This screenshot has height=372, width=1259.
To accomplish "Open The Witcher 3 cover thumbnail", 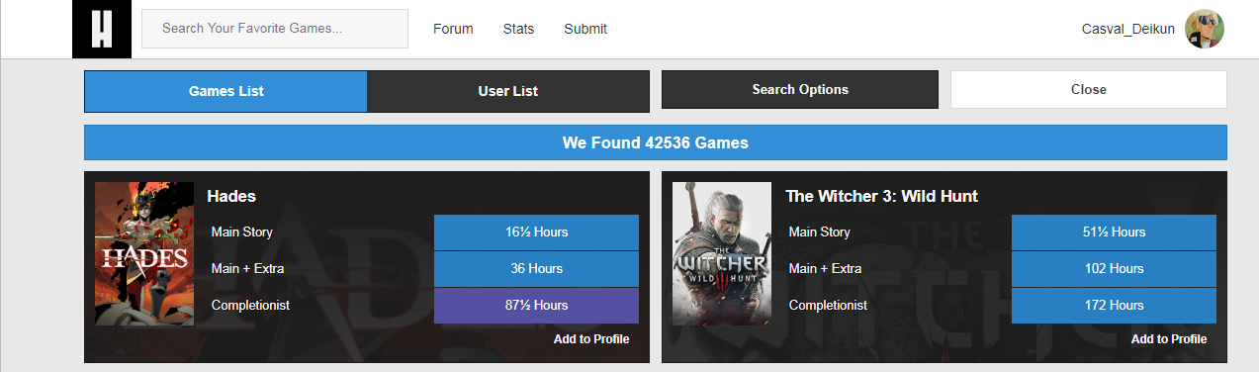I will pyautogui.click(x=722, y=253).
